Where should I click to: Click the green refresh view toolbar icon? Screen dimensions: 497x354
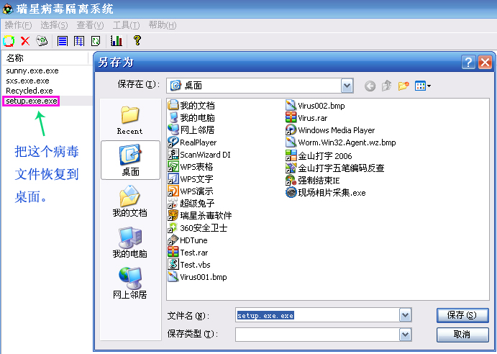[x=96, y=41]
